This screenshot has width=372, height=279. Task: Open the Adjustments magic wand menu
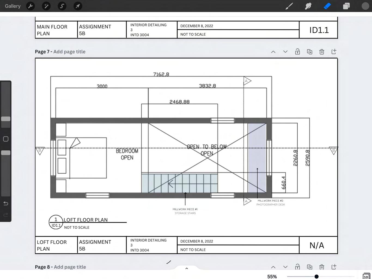pyautogui.click(x=46, y=6)
